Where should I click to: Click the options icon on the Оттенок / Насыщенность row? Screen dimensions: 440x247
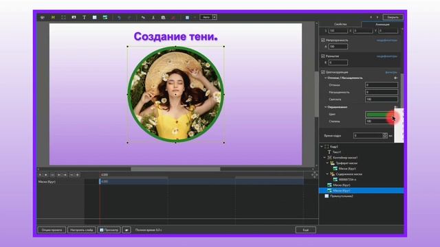pyautogui.click(x=396, y=78)
